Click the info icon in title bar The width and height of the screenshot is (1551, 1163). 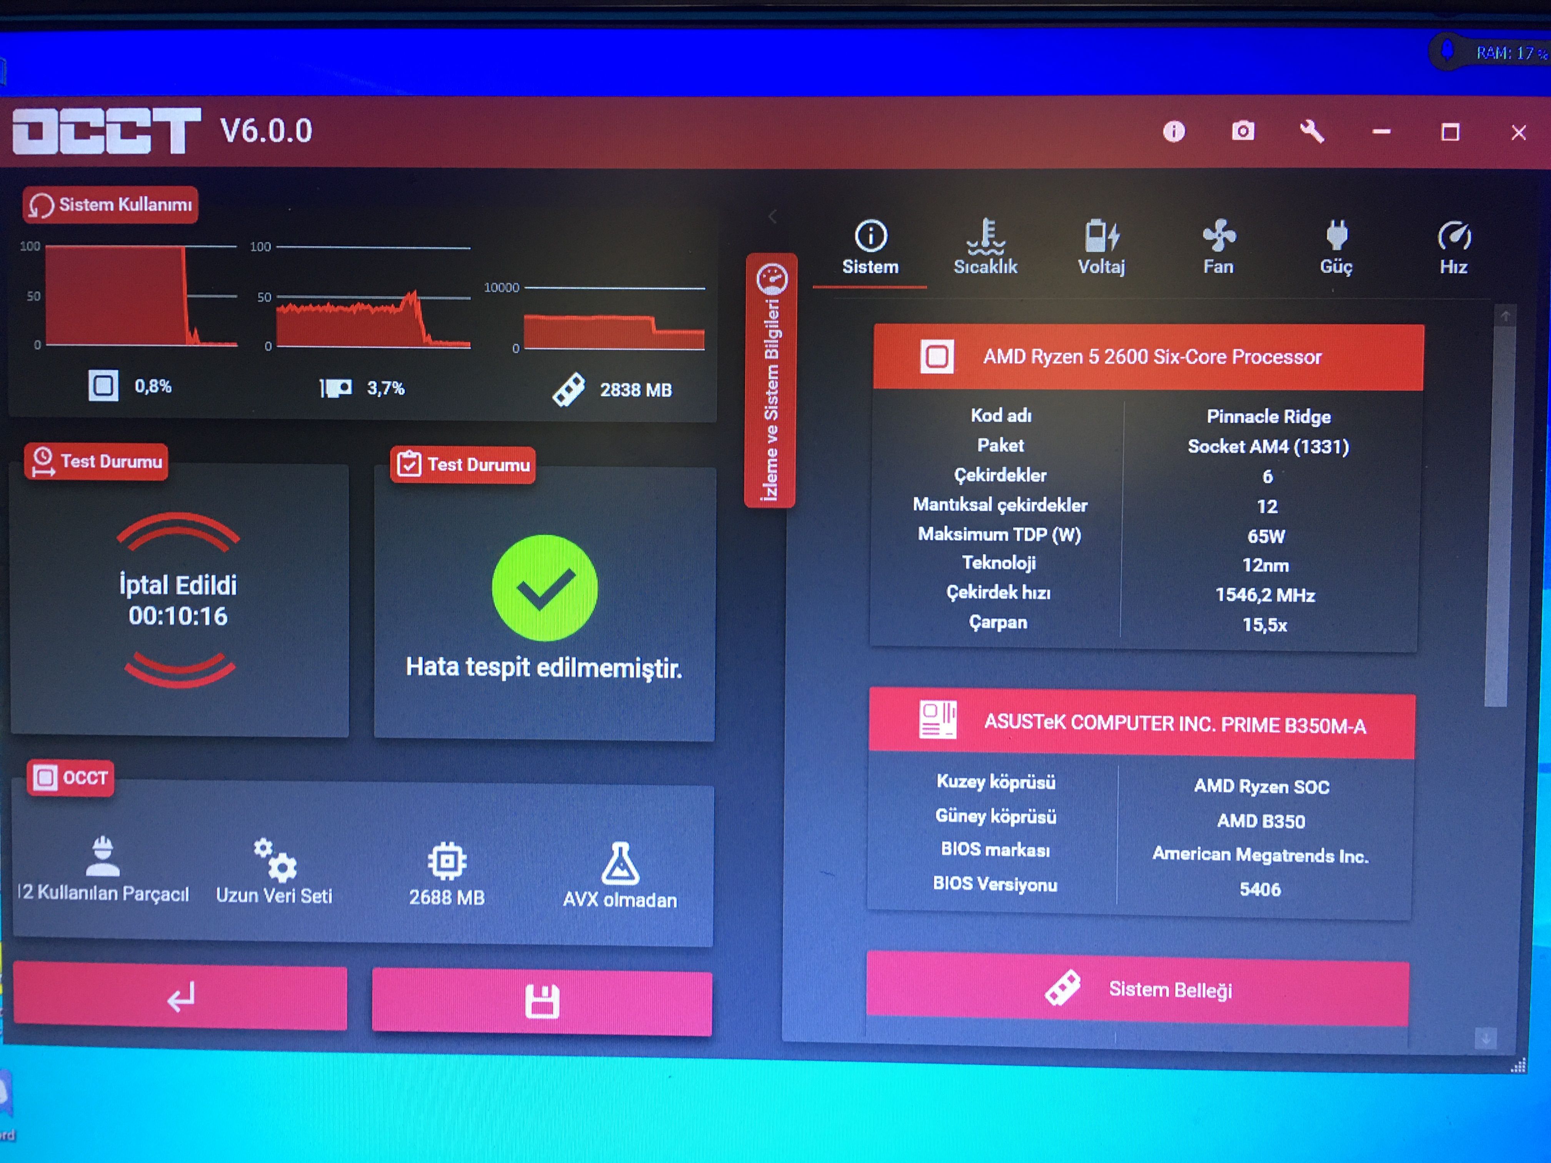(x=1174, y=132)
